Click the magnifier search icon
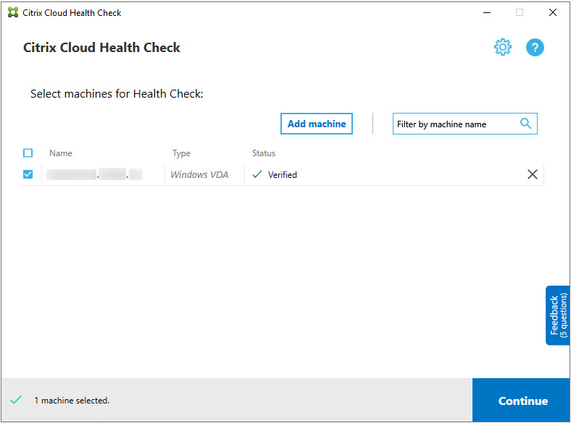The width and height of the screenshot is (571, 423). (x=525, y=124)
